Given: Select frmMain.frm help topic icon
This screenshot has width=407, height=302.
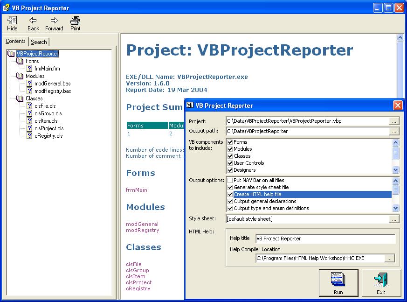Looking at the screenshot, I should pos(29,69).
